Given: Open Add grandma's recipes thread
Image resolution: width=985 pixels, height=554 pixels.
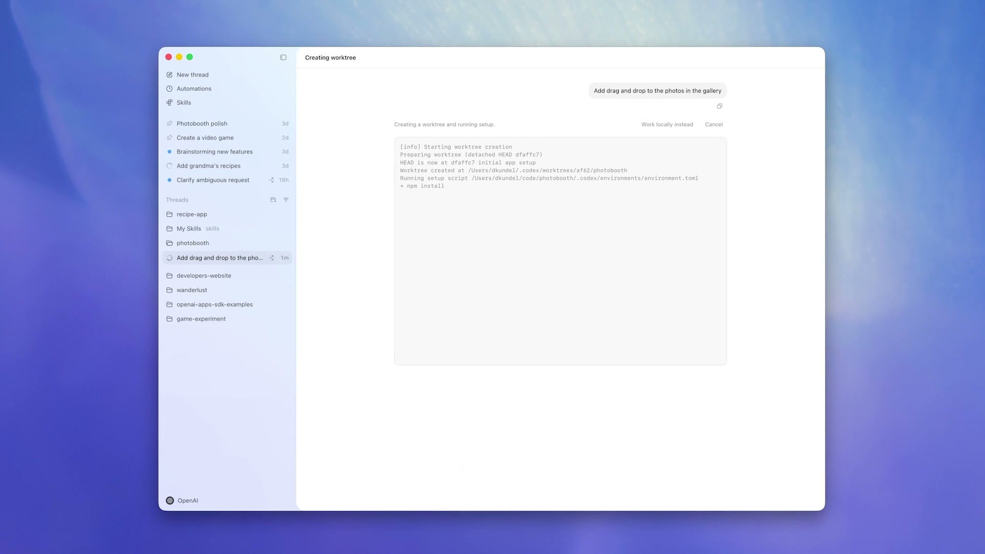Looking at the screenshot, I should (227, 166).
